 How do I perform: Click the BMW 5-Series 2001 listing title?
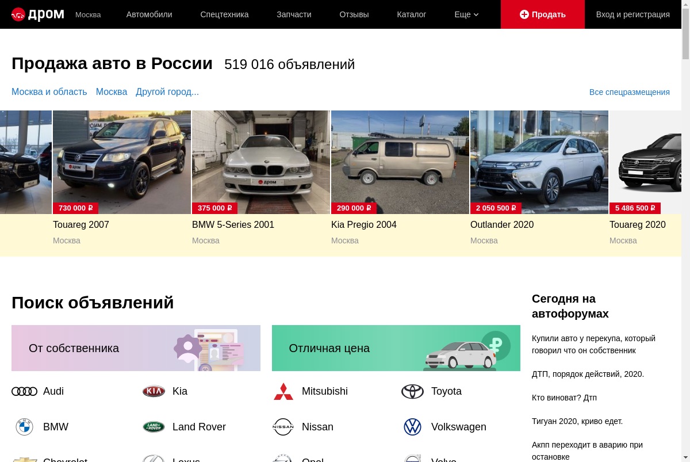(233, 224)
